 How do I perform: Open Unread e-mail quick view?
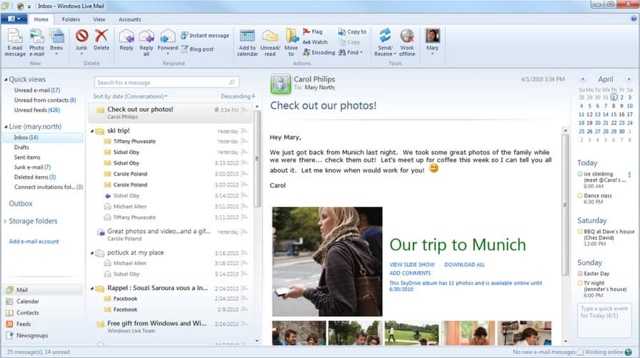[x=36, y=90]
